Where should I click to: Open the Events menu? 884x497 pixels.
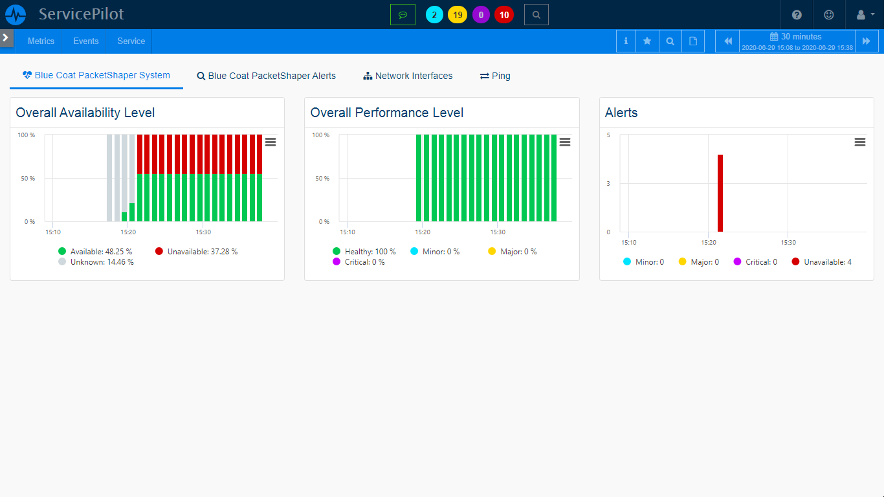85,41
